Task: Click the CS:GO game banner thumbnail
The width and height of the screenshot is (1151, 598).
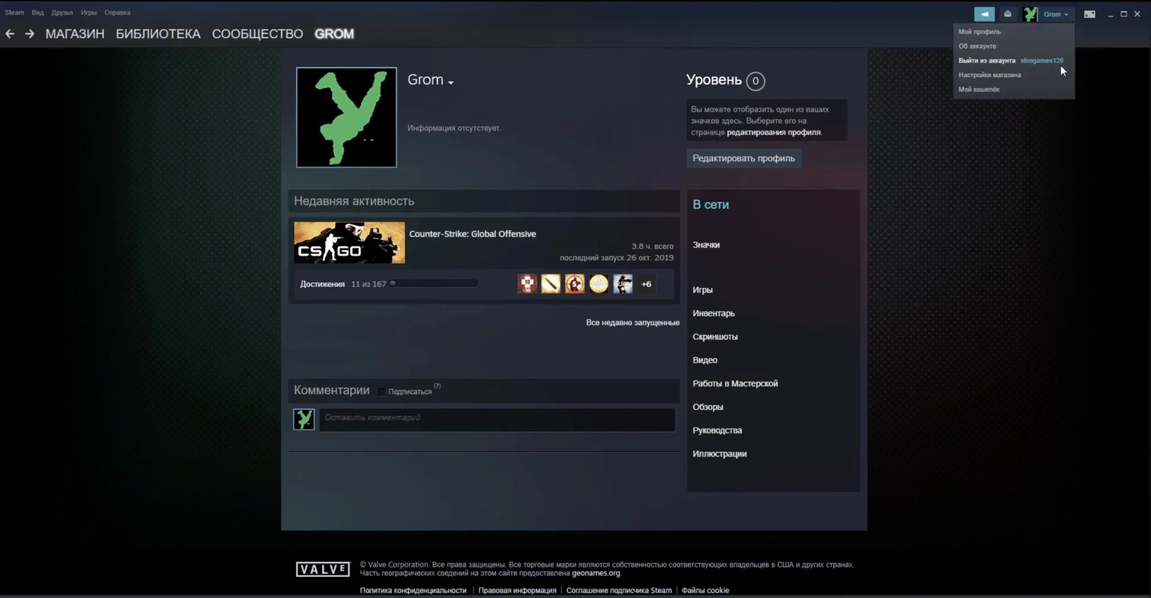Action: (349, 243)
